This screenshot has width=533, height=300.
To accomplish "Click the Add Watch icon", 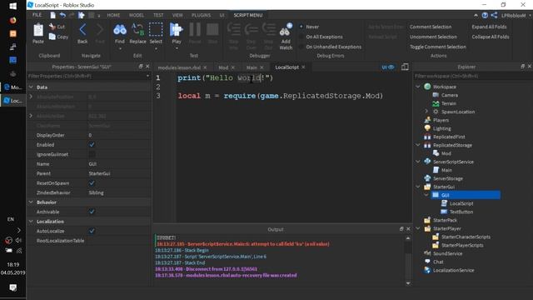I will pos(286,30).
